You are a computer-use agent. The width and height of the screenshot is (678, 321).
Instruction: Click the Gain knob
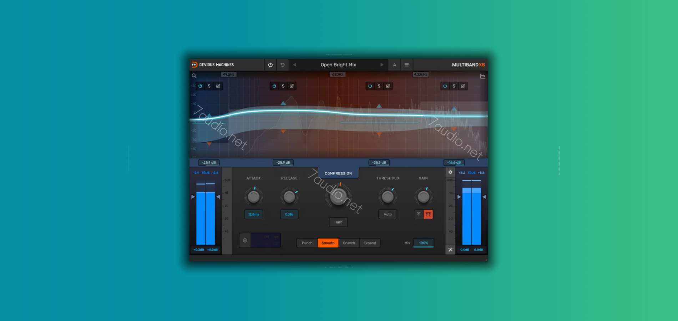[x=423, y=197]
